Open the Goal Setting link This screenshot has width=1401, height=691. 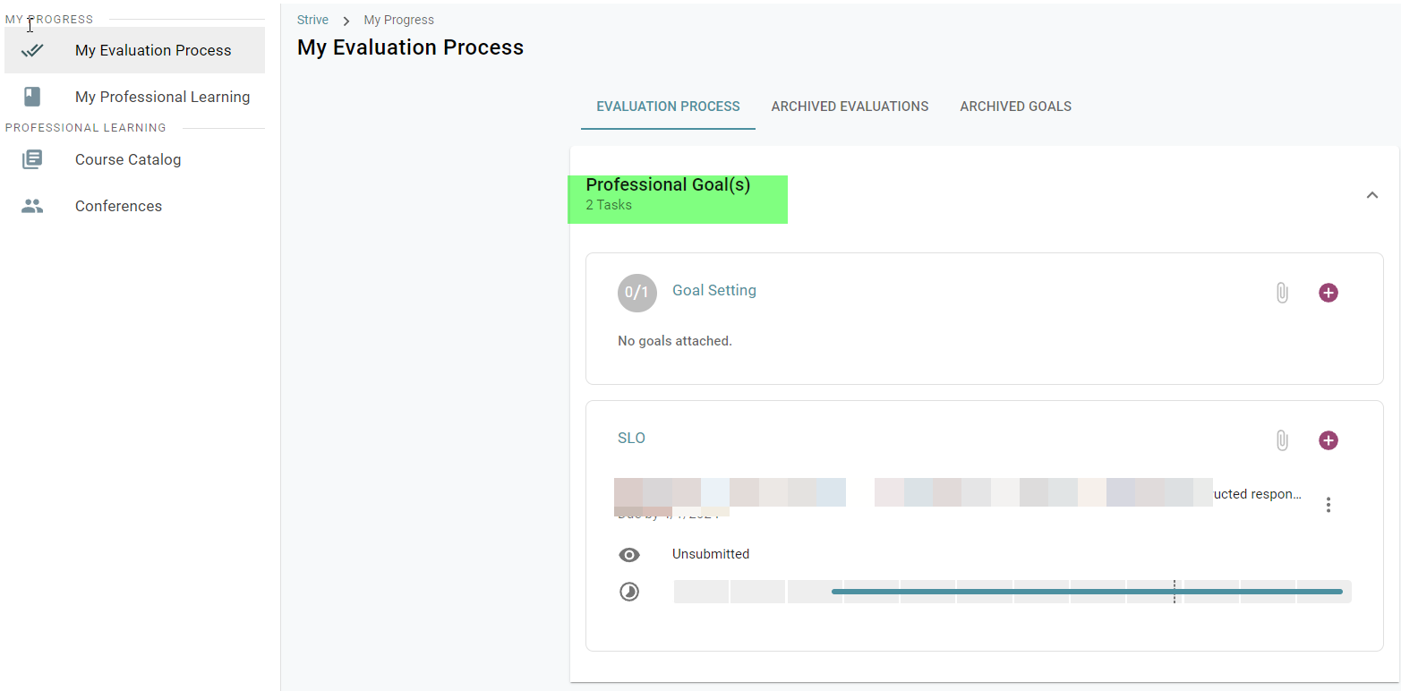[713, 291]
